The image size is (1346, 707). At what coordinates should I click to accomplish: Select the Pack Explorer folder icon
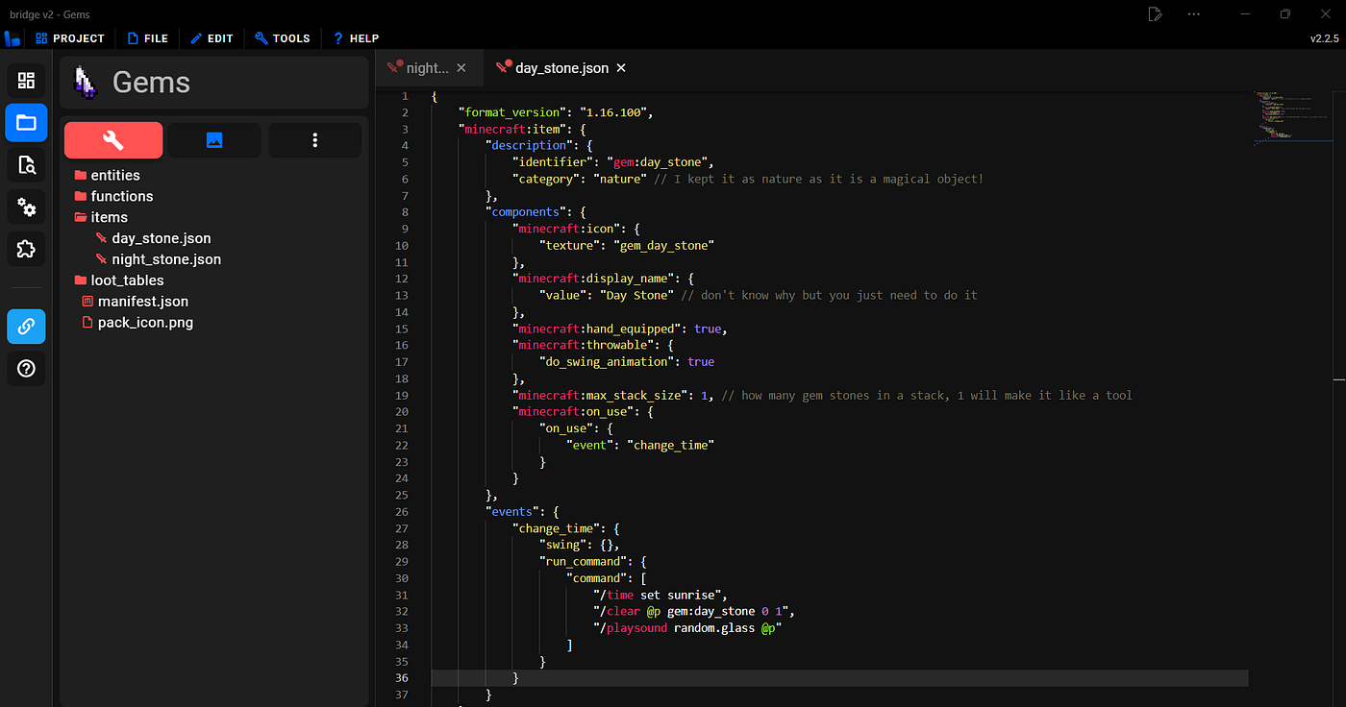(x=26, y=123)
